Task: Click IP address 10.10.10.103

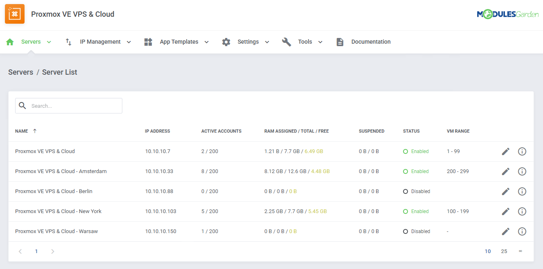Action: coord(161,211)
